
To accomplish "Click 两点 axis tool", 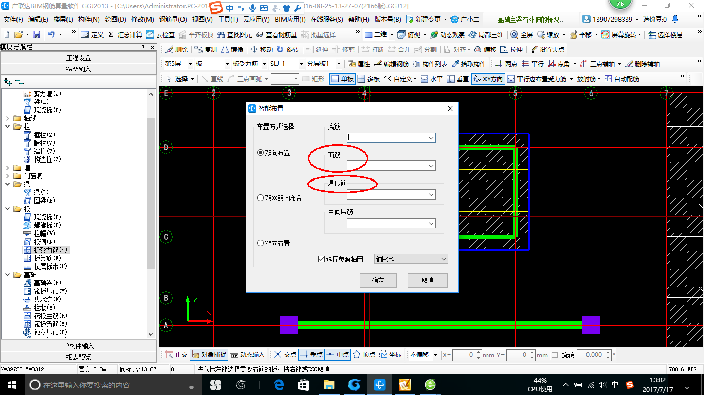I will pyautogui.click(x=506, y=64).
